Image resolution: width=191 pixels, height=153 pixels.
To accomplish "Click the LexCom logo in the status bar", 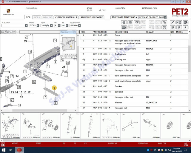I will (x=3, y=144).
